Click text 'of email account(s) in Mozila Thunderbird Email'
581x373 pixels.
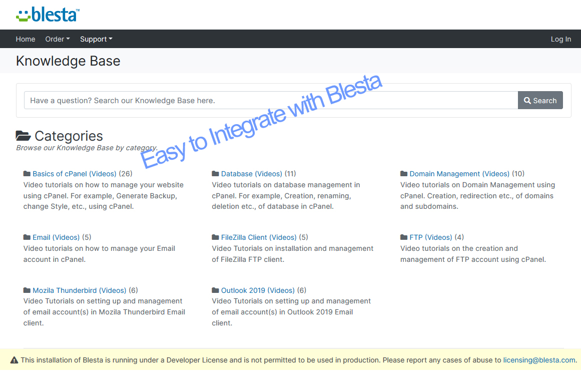click(104, 312)
